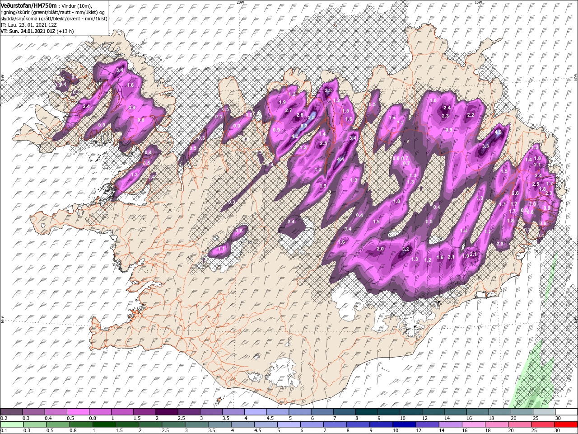The width and height of the screenshot is (578, 434).
Task: Click the 2.0 snowfall value on the map
Action: click(x=380, y=249)
